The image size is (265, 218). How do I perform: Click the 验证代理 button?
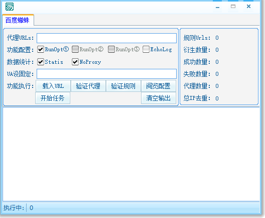click(88, 86)
